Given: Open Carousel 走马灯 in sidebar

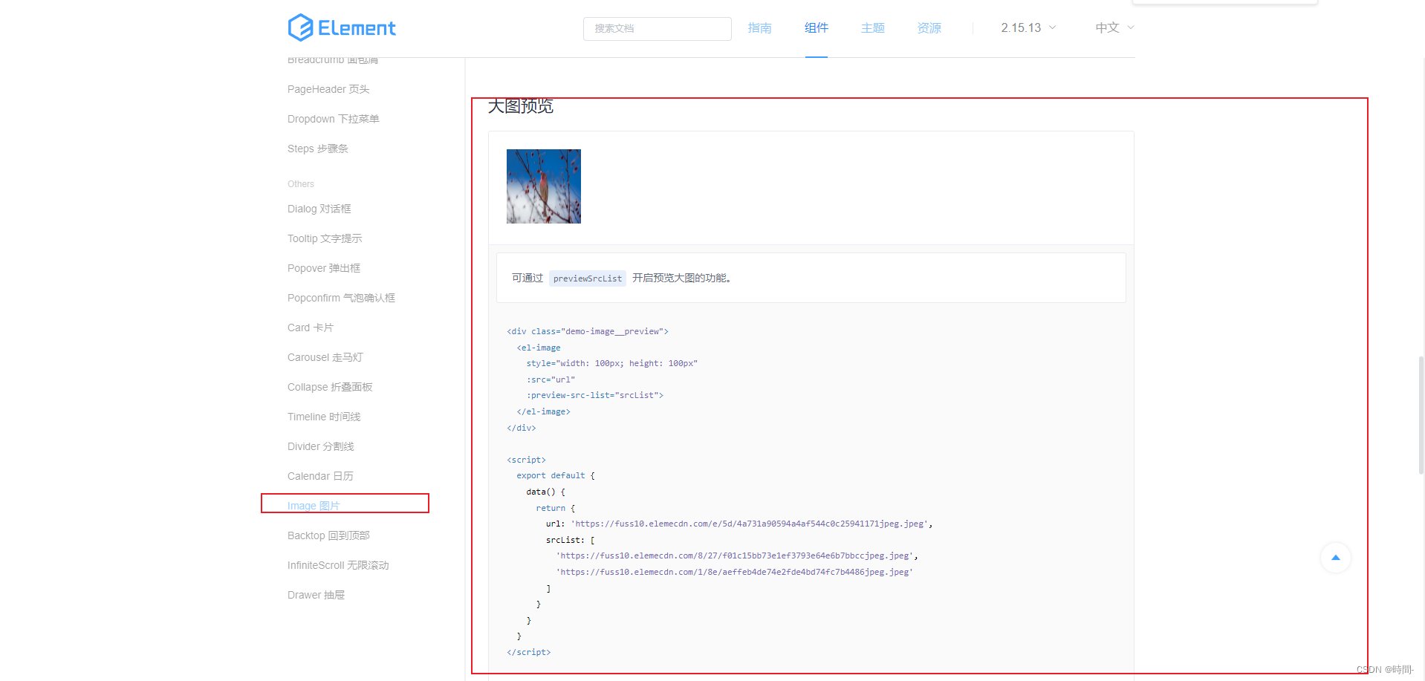Looking at the screenshot, I should (x=325, y=357).
